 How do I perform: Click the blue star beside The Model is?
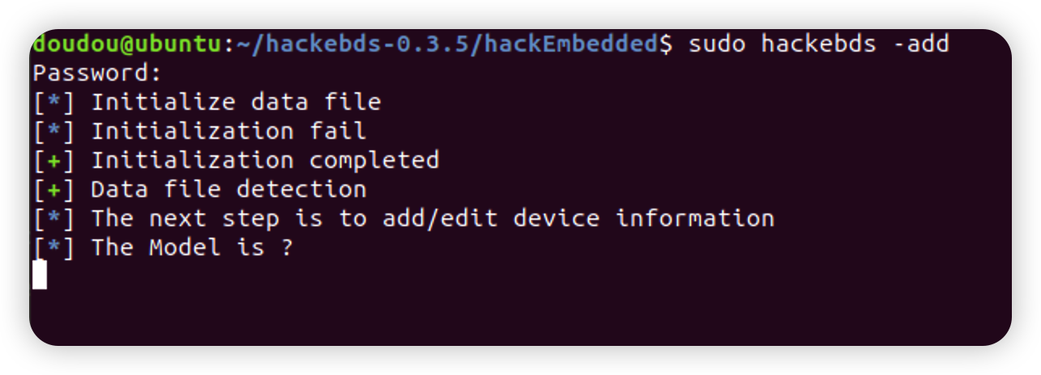tap(53, 248)
